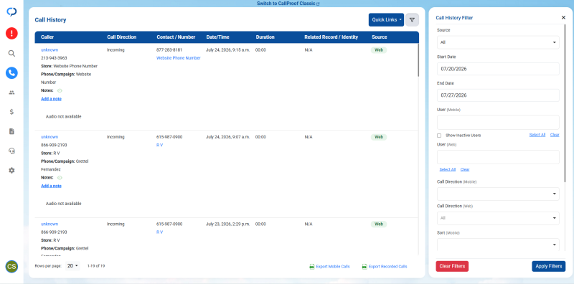Click July 23, 2026, 2:29 p.m. timestamp
The width and height of the screenshot is (574, 284).
(227, 224)
